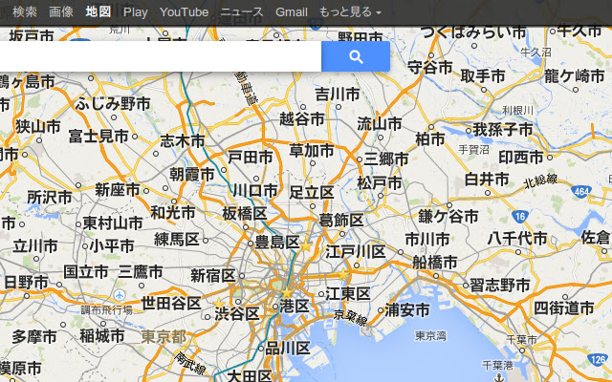Click the route 16 shield marker
Image resolution: width=612 pixels, height=382 pixels.
[x=520, y=217]
